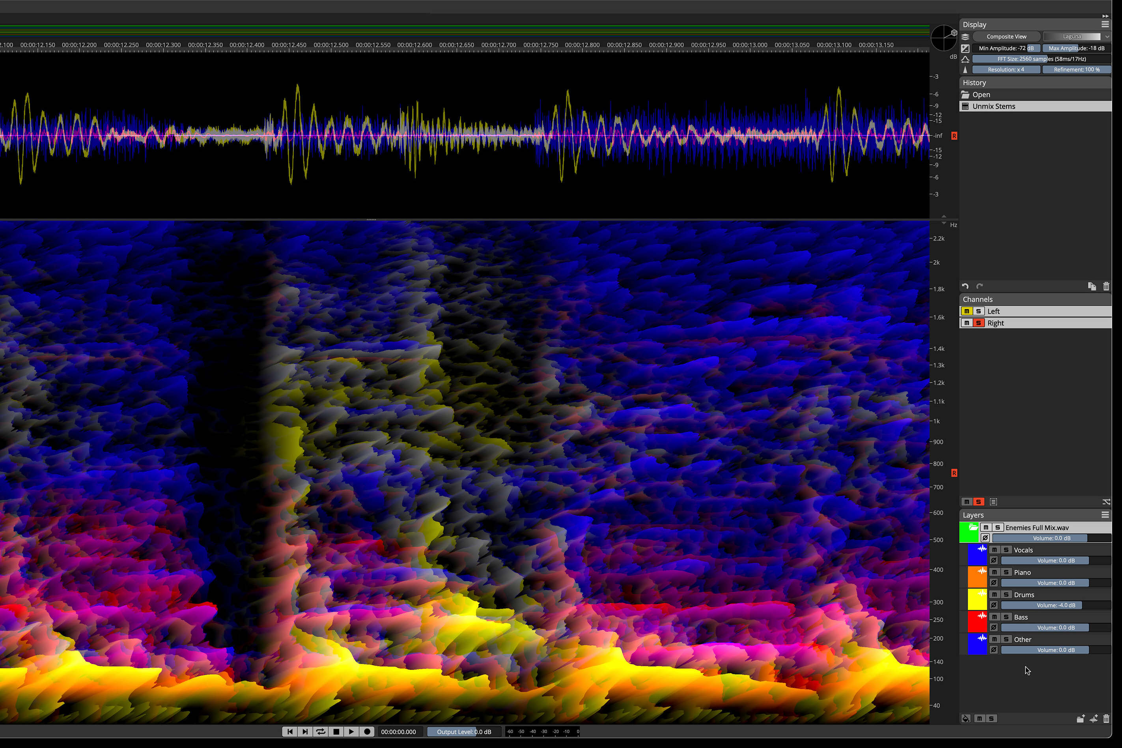Image resolution: width=1122 pixels, height=748 pixels.
Task: Solo the Left channel
Action: tap(978, 312)
